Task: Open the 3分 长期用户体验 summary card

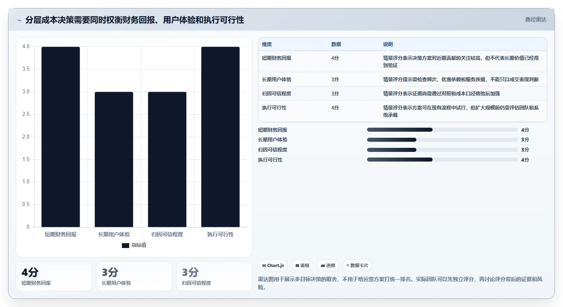Action: tap(134, 276)
